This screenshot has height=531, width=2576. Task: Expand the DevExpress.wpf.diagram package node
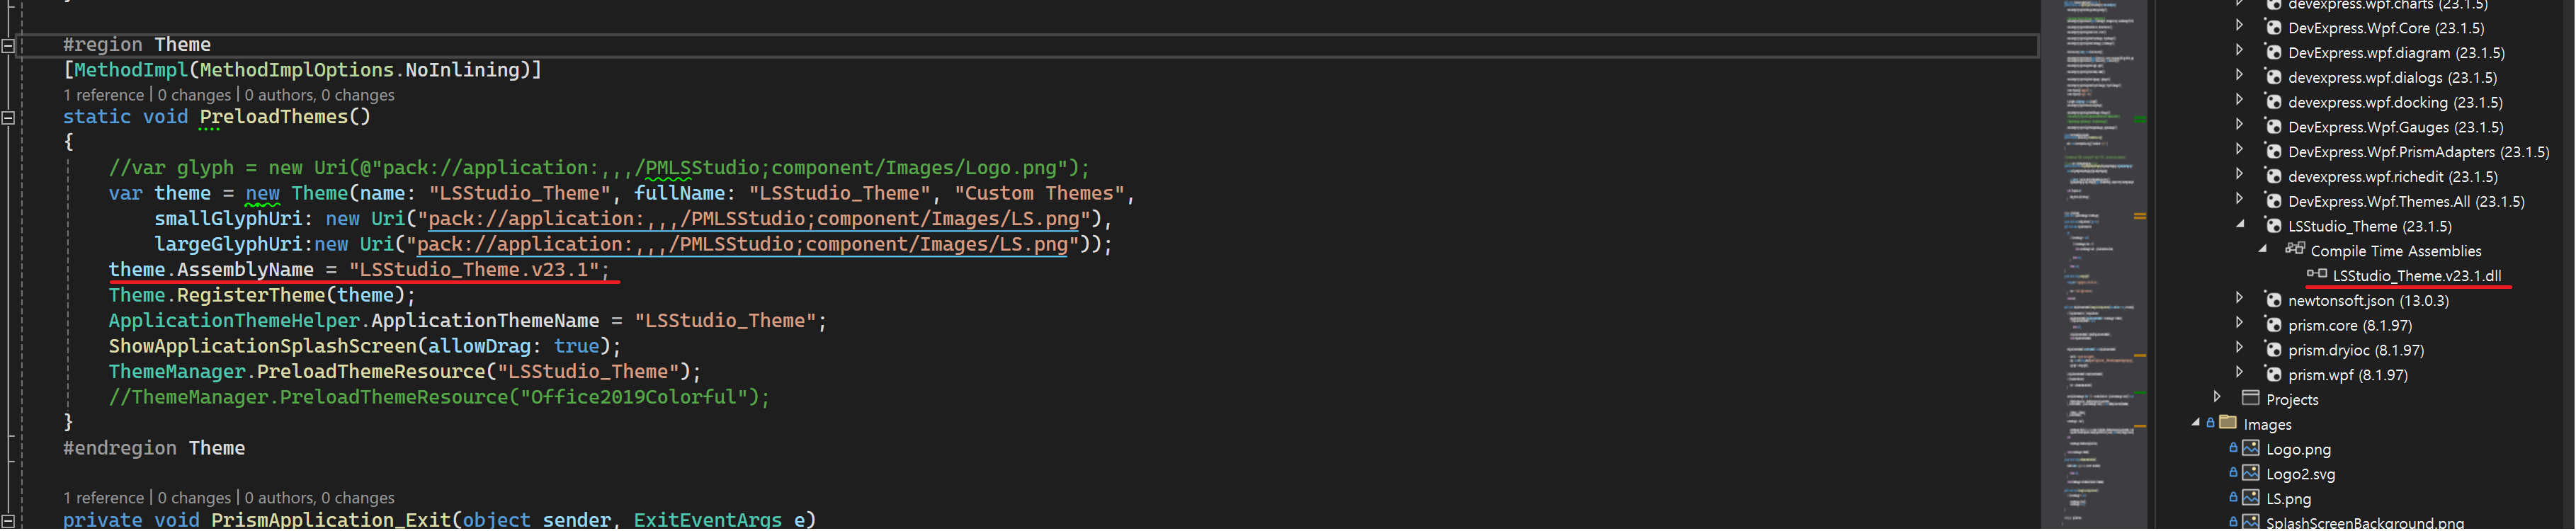pos(2240,50)
